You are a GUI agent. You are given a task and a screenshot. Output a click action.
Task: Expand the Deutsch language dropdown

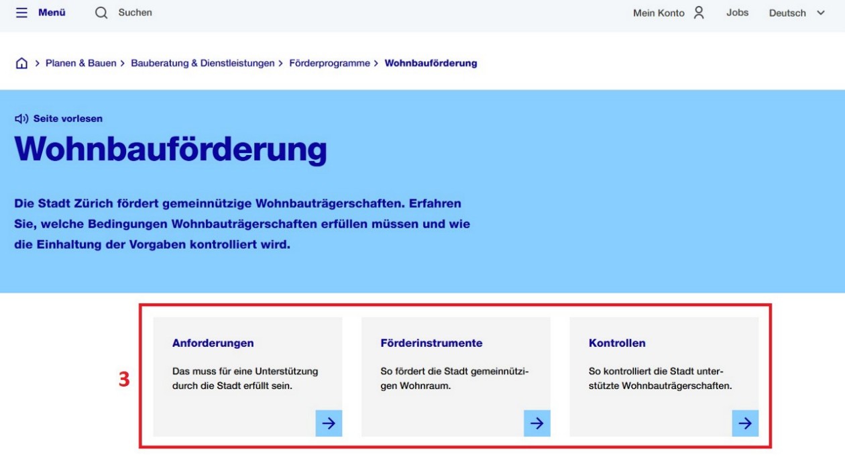(x=797, y=13)
